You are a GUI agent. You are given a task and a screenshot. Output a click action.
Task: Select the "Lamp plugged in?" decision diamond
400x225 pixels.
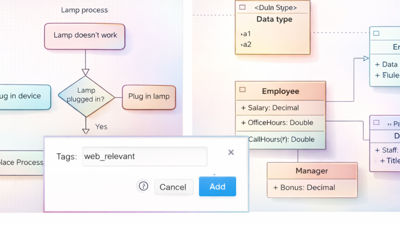(x=86, y=96)
